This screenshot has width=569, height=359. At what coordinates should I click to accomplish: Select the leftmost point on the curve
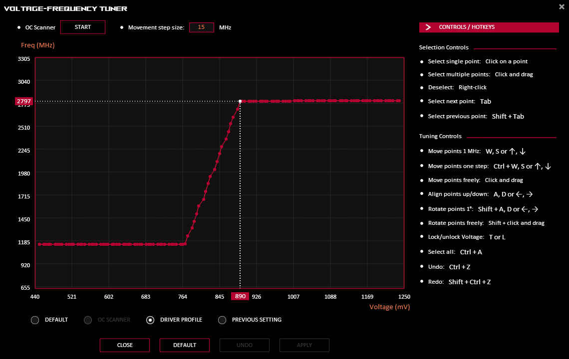(x=39, y=244)
